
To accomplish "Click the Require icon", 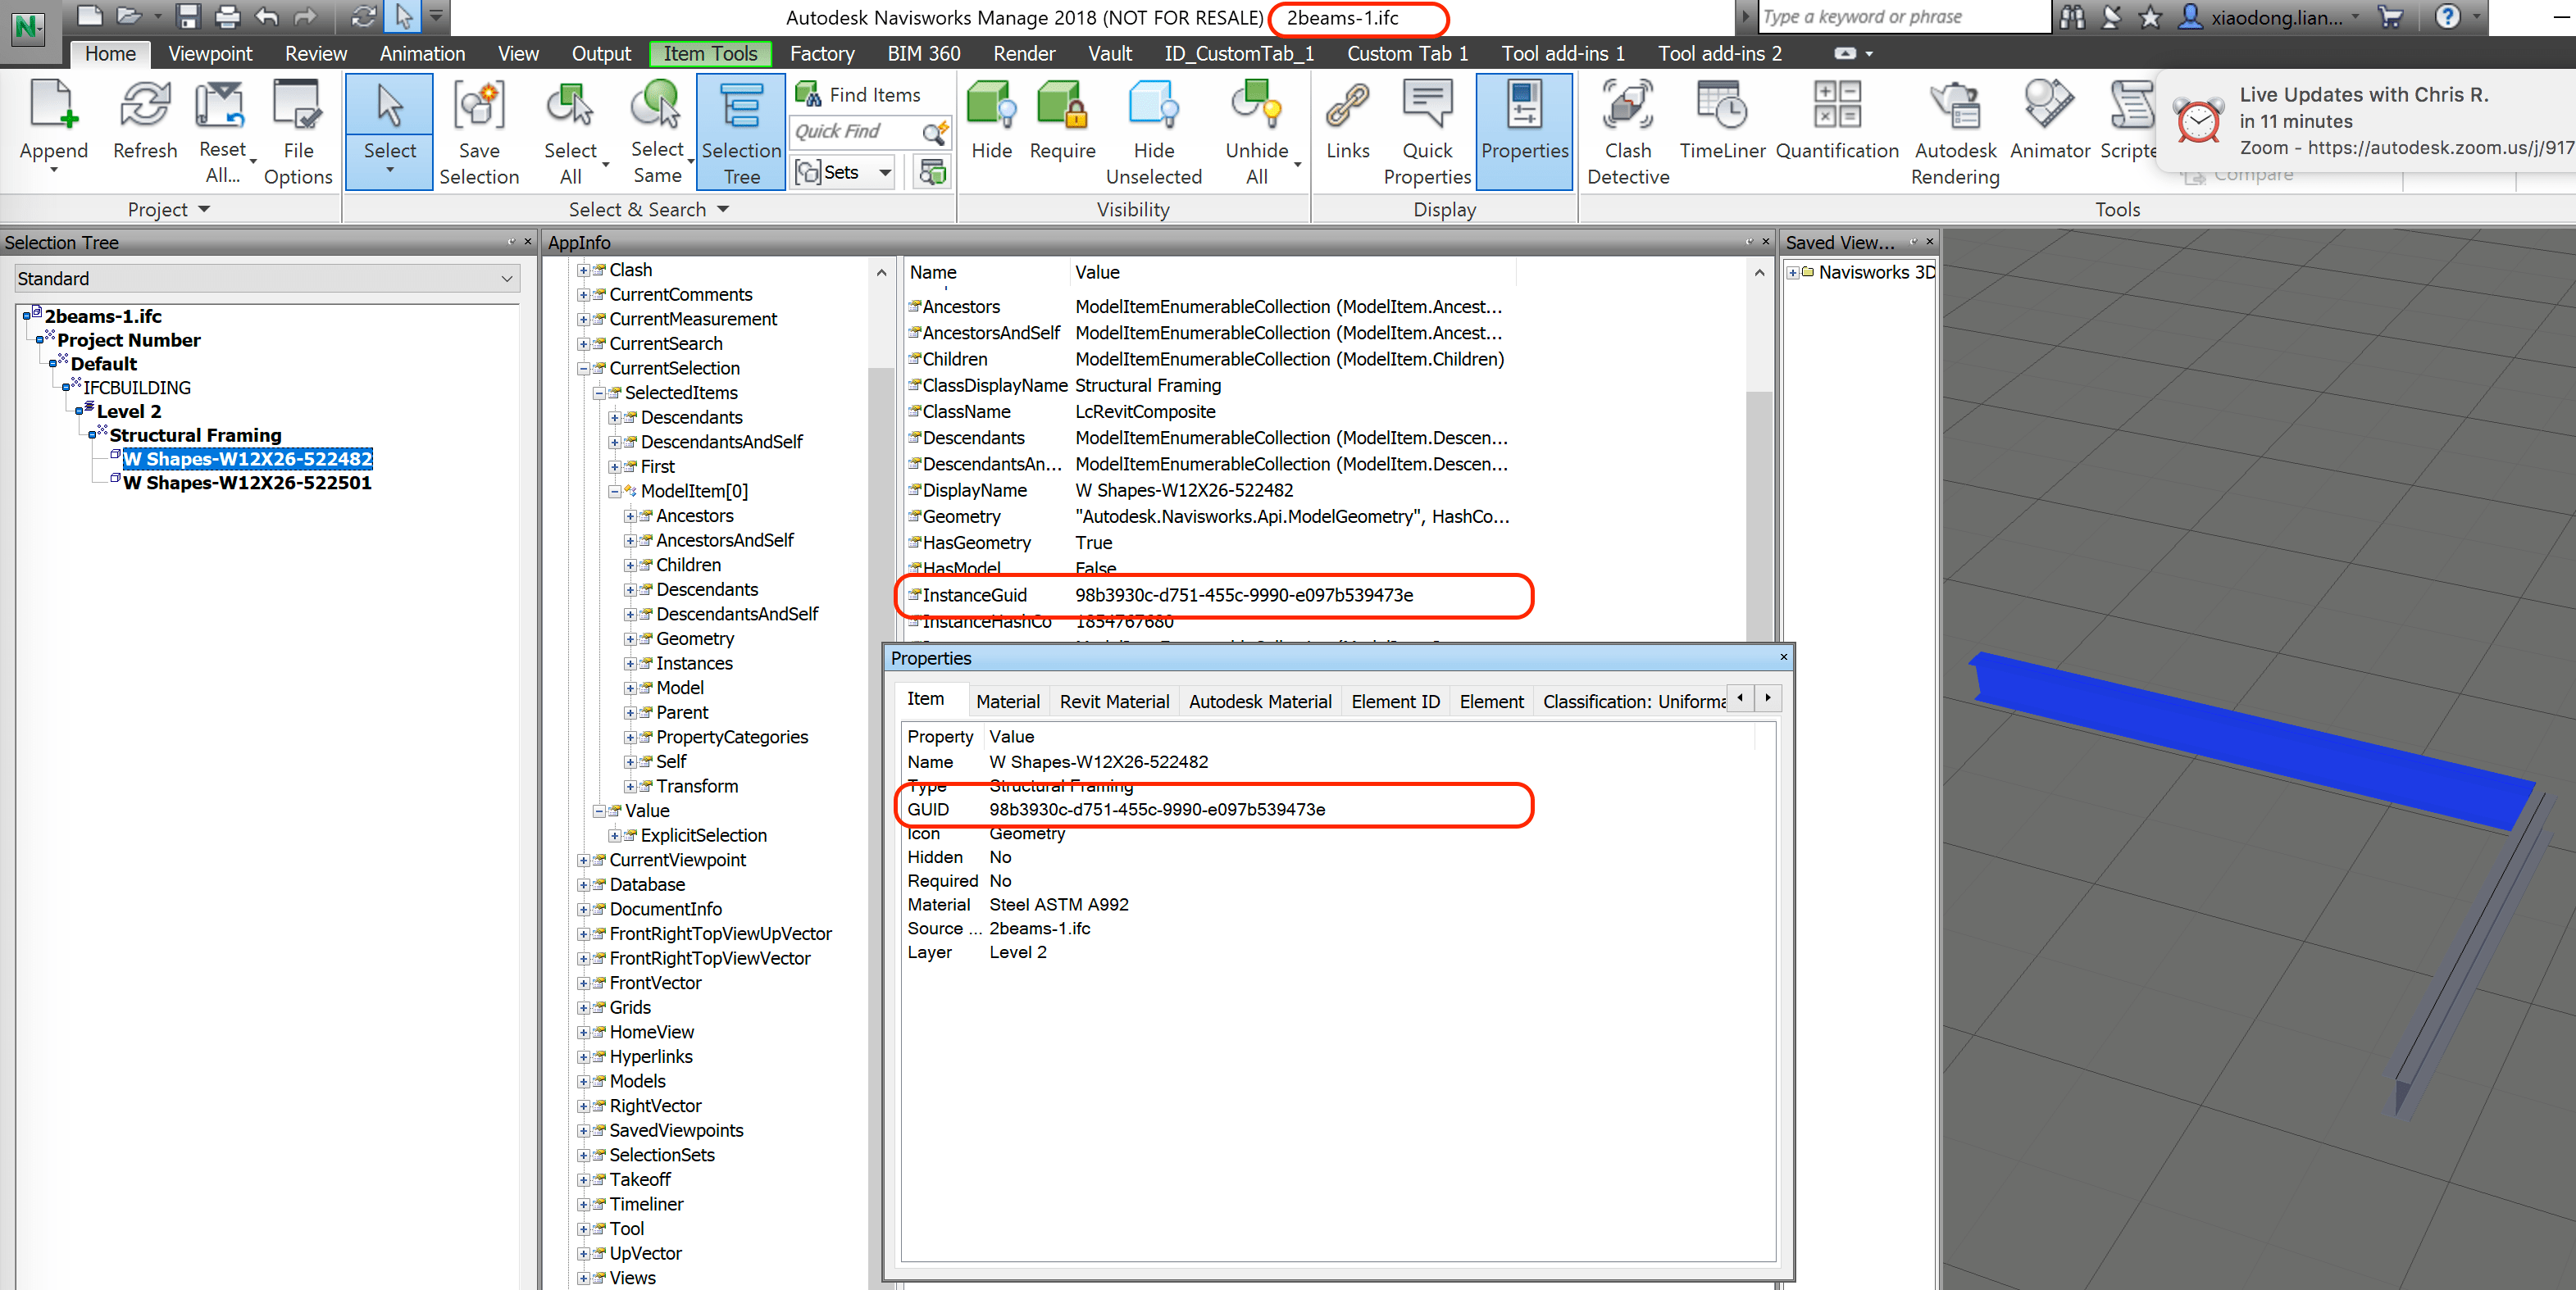I will click(x=1062, y=105).
